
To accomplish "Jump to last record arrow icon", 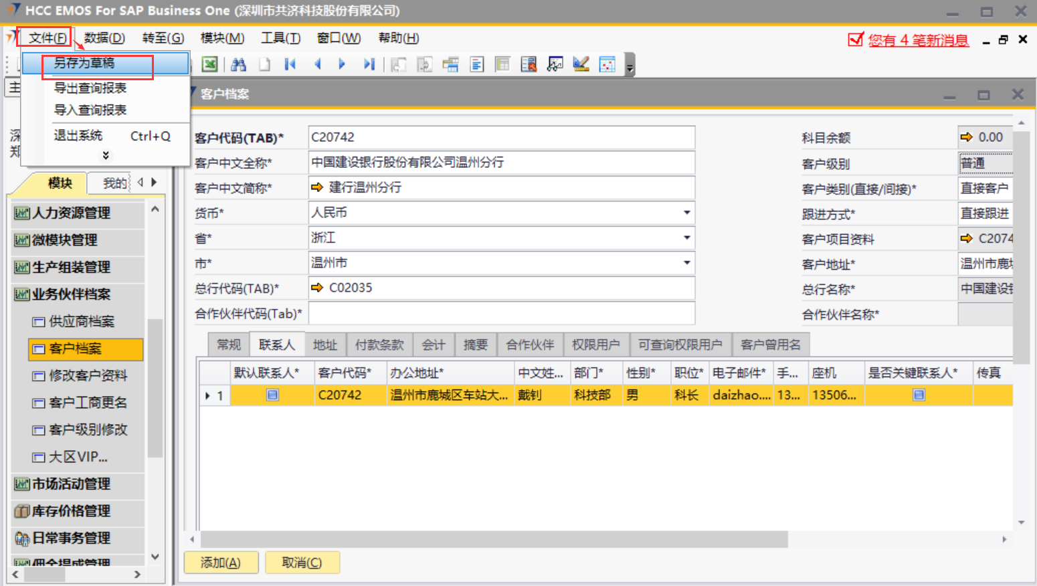I will [x=369, y=64].
